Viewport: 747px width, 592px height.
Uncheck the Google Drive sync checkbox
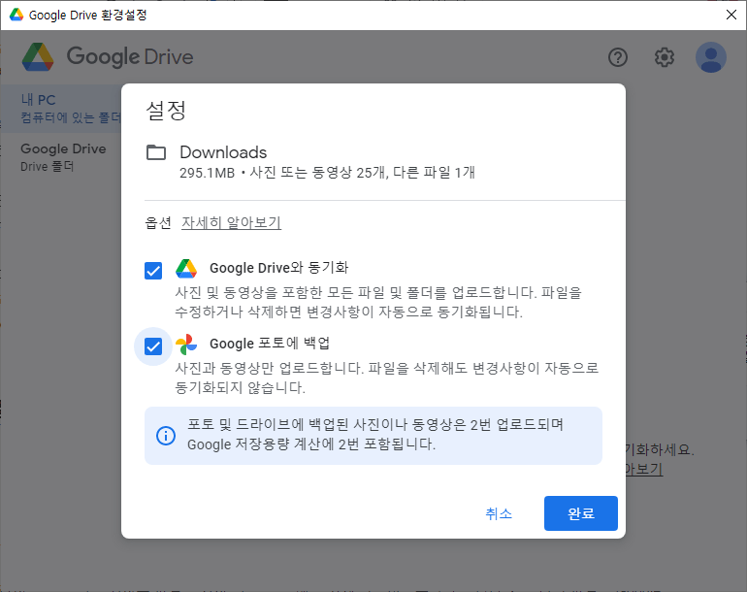(153, 271)
